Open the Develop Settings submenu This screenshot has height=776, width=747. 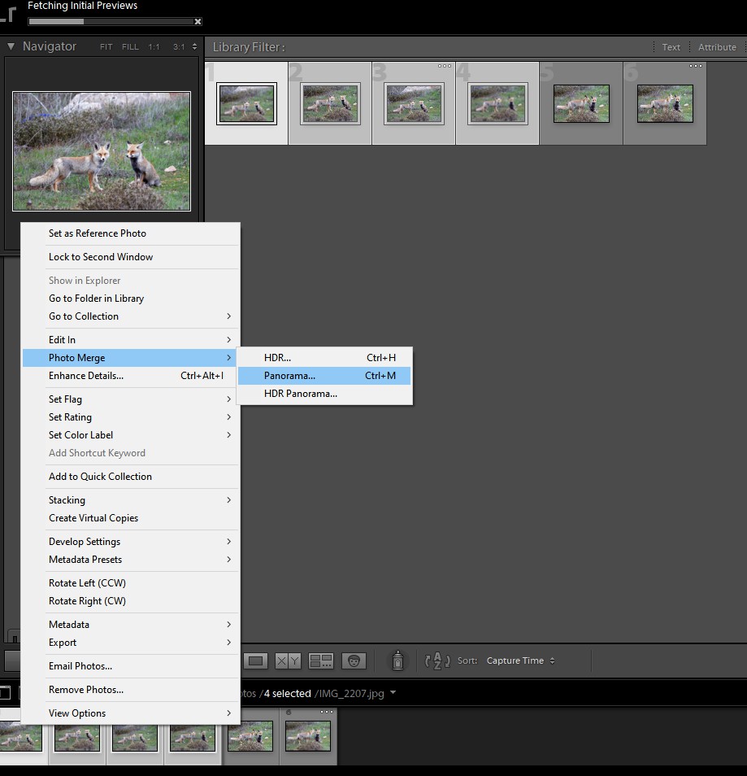[132, 542]
